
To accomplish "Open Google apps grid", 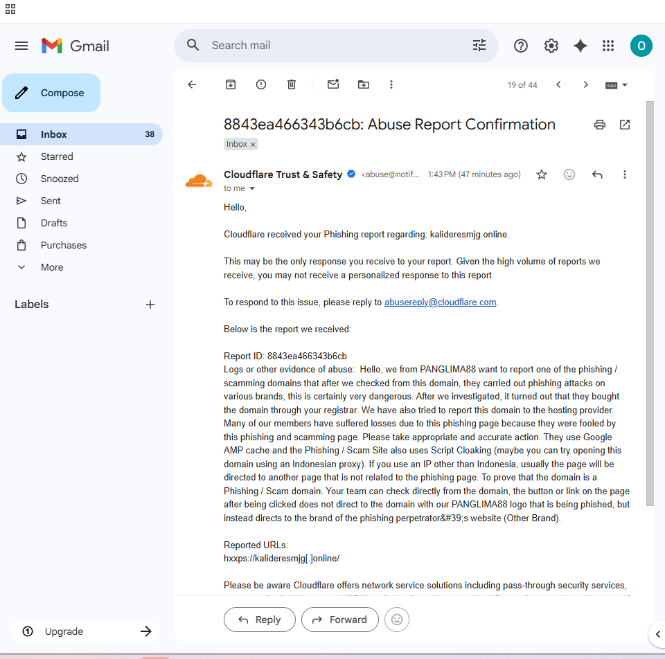I will 608,46.
